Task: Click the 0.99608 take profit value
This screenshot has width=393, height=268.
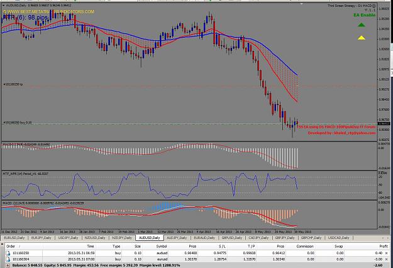Action: (250, 253)
